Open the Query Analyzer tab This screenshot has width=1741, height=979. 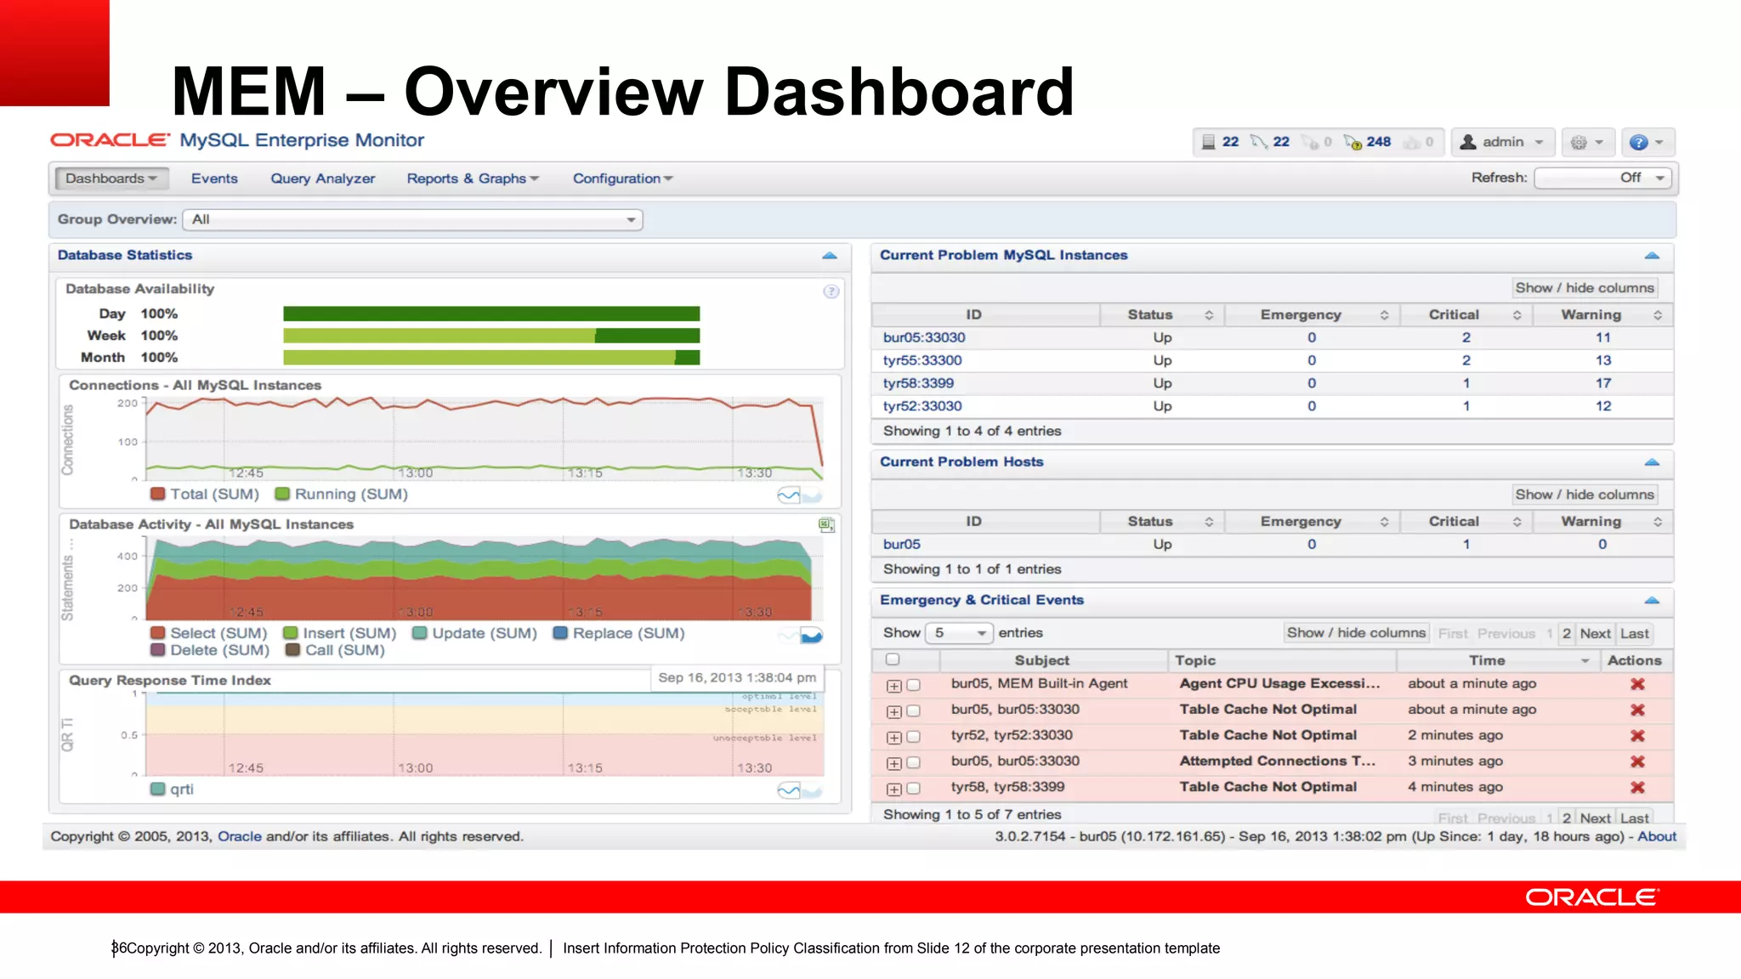tap(323, 178)
